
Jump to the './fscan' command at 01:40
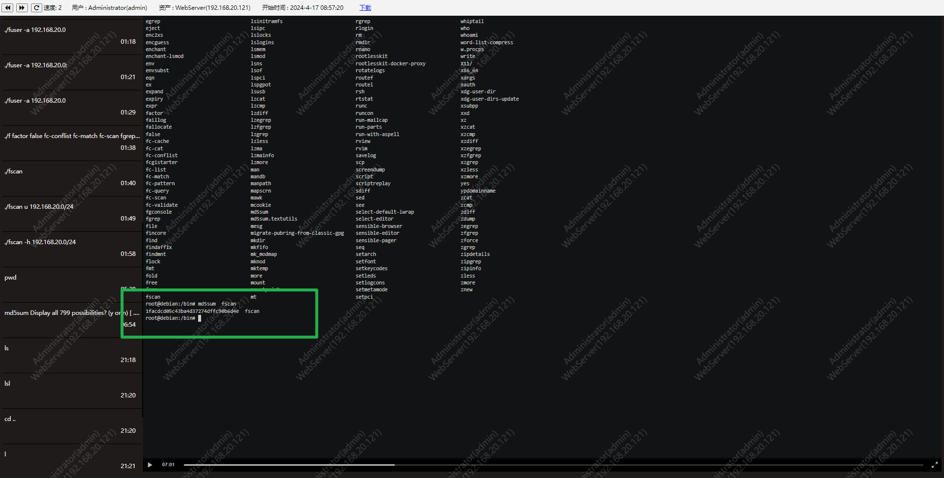click(71, 177)
